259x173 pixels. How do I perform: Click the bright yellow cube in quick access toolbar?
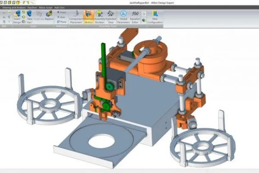(x=18, y=2)
